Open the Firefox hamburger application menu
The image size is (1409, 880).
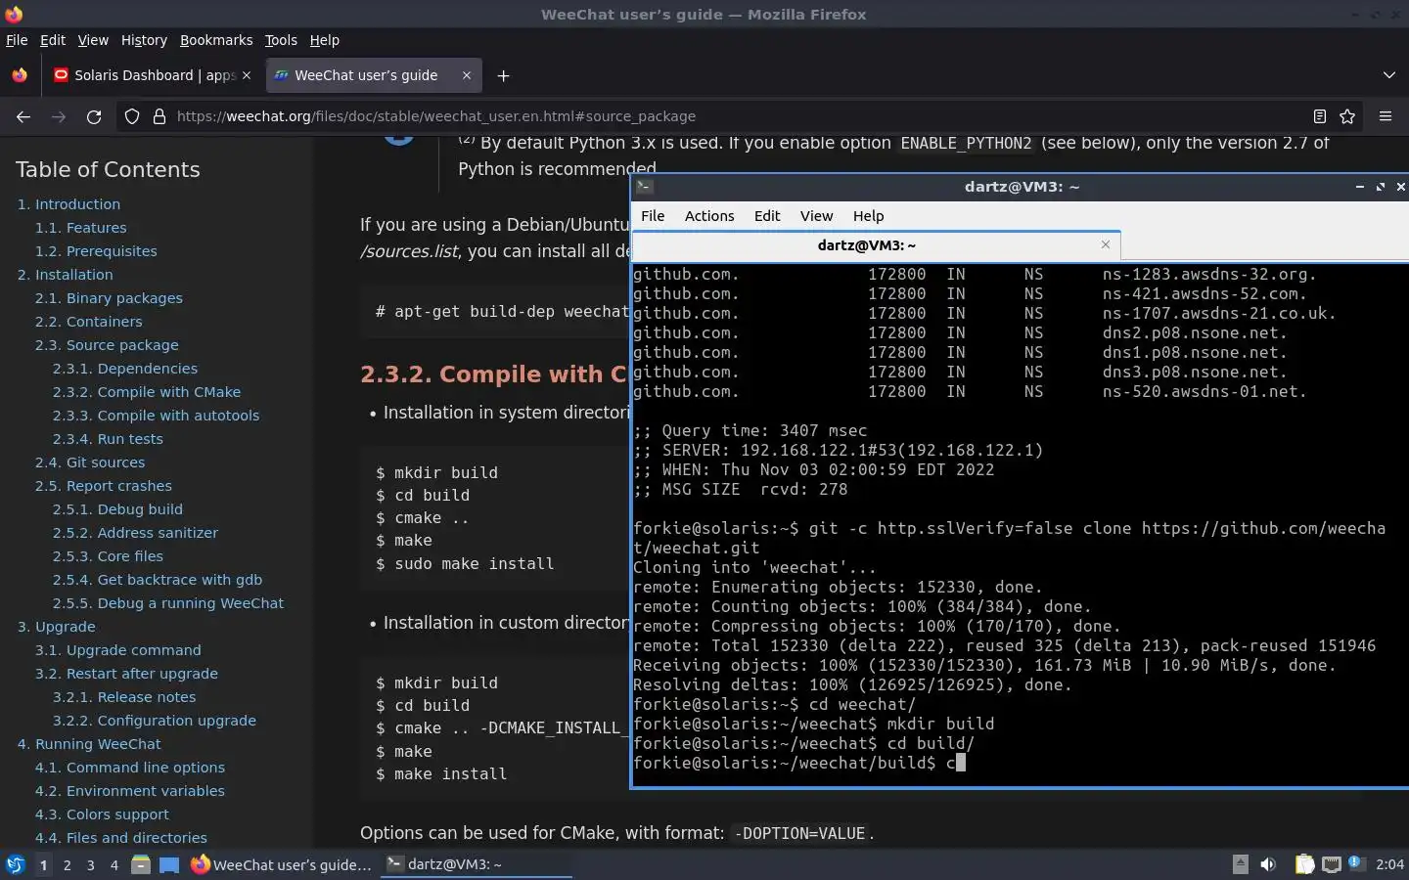click(1386, 116)
